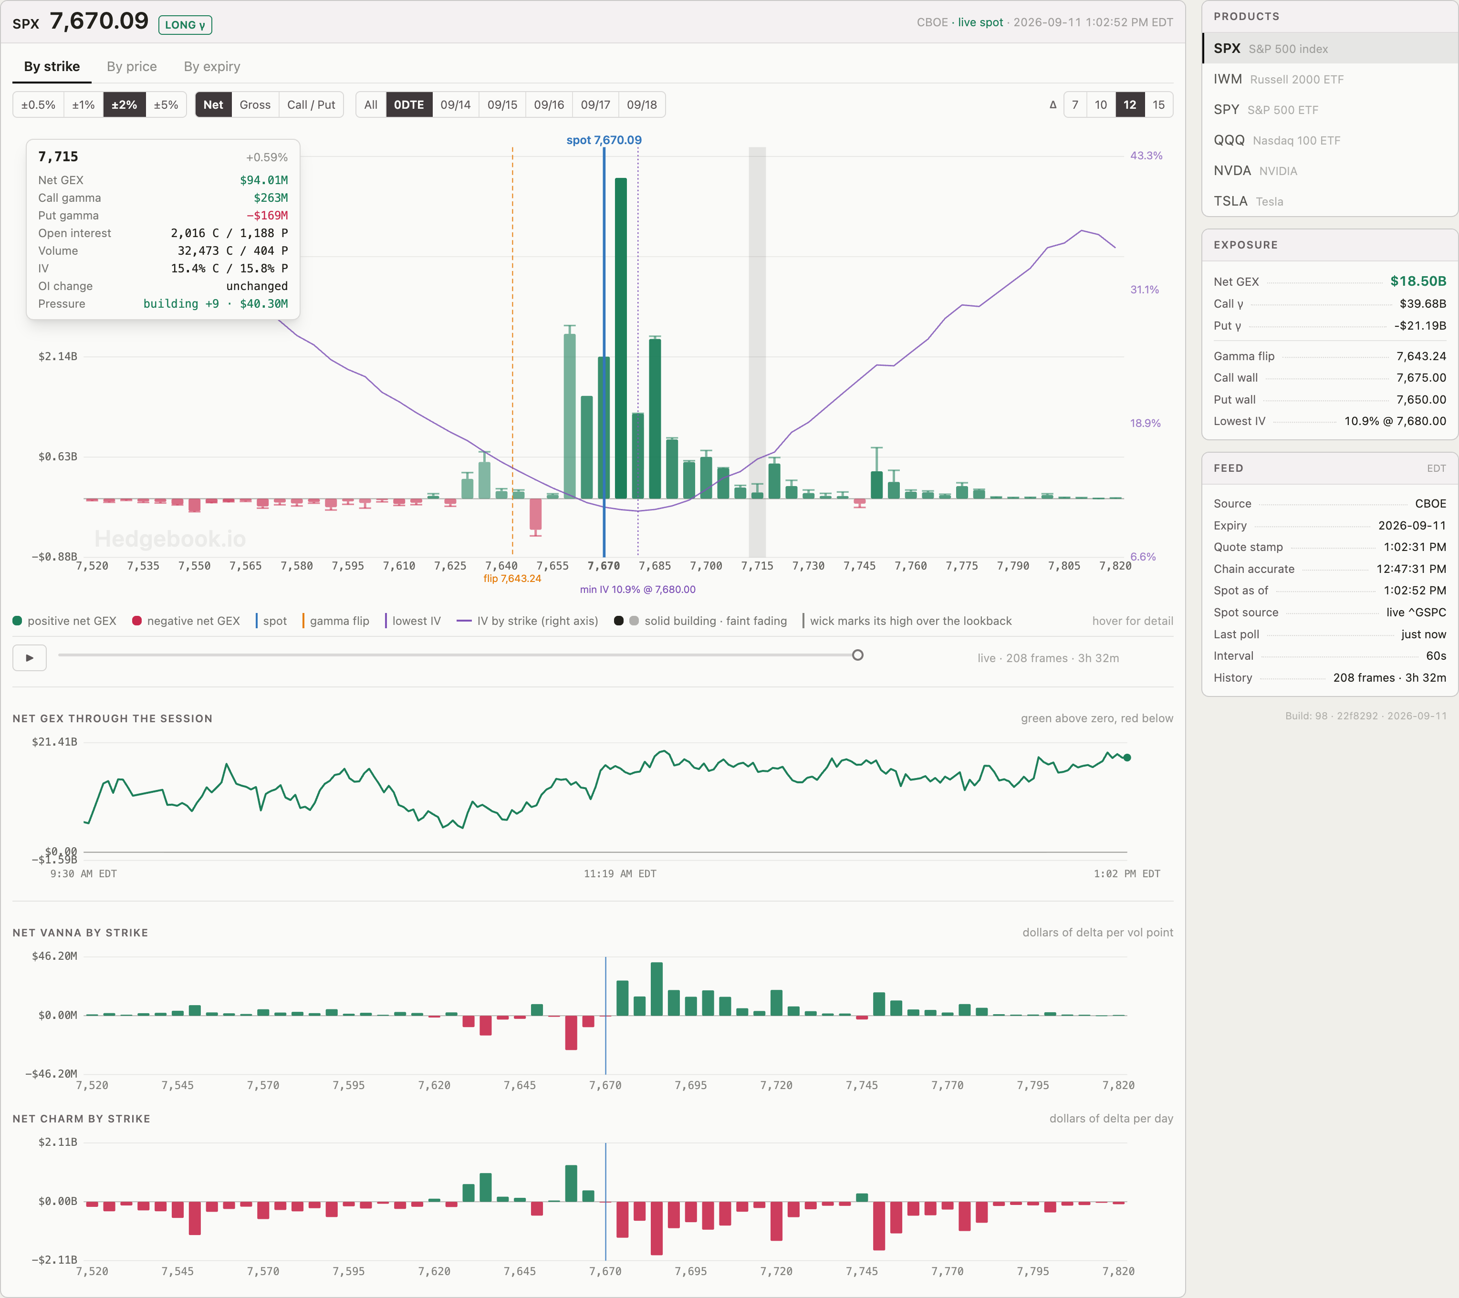Screen dimensions: 1459x1298
Task: Click the spot 7,670.09 marker label
Action: pyautogui.click(x=604, y=140)
